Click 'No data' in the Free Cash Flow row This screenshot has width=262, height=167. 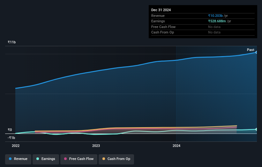tap(214, 27)
